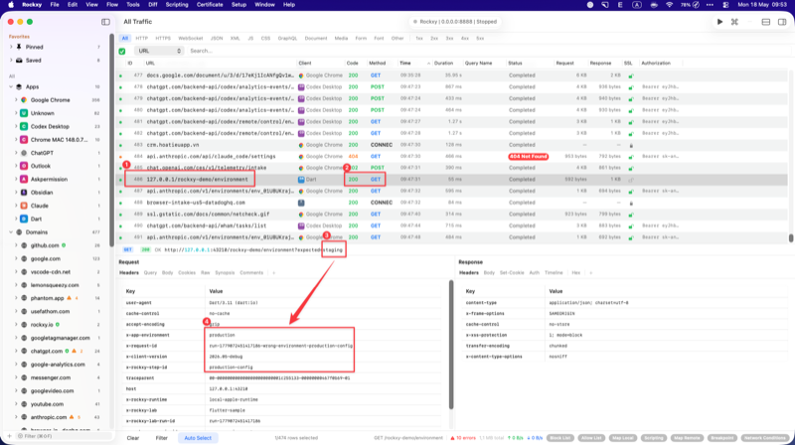
Task: Expand the Saved favorites group
Action: click(x=11, y=60)
